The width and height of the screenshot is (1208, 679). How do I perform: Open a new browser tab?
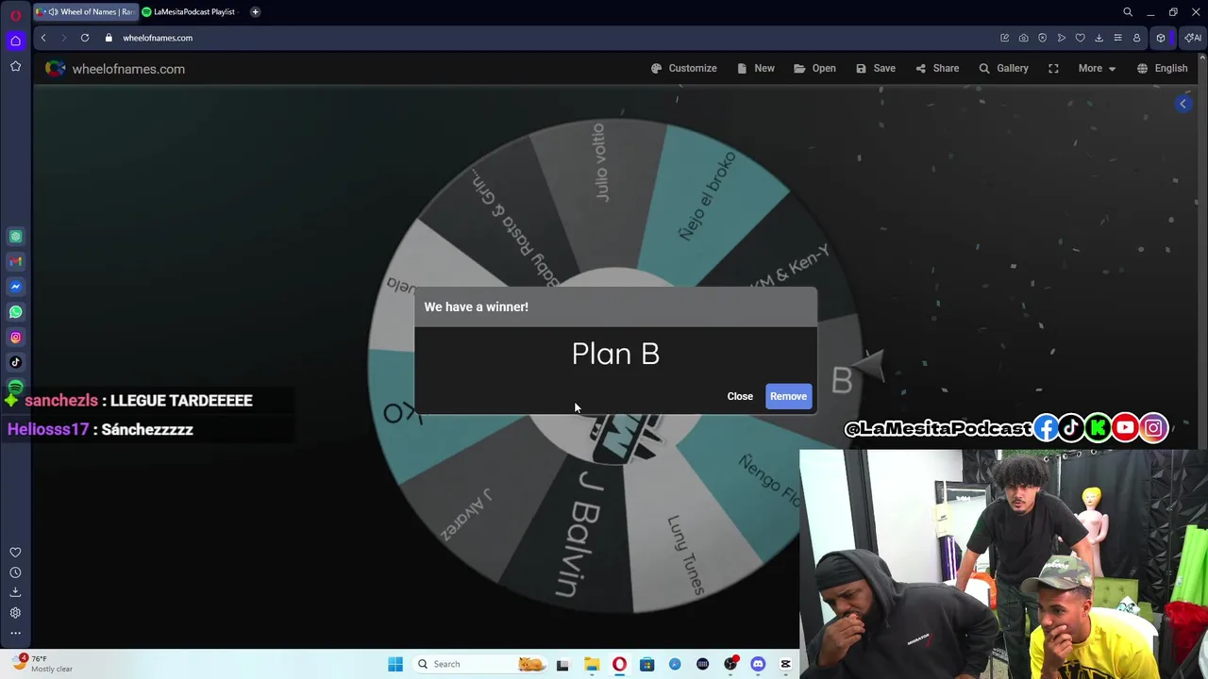255,11
